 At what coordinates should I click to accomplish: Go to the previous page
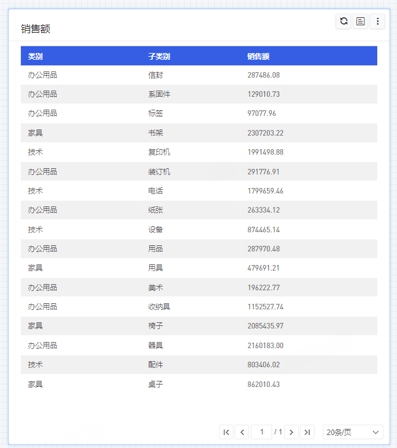click(x=242, y=433)
